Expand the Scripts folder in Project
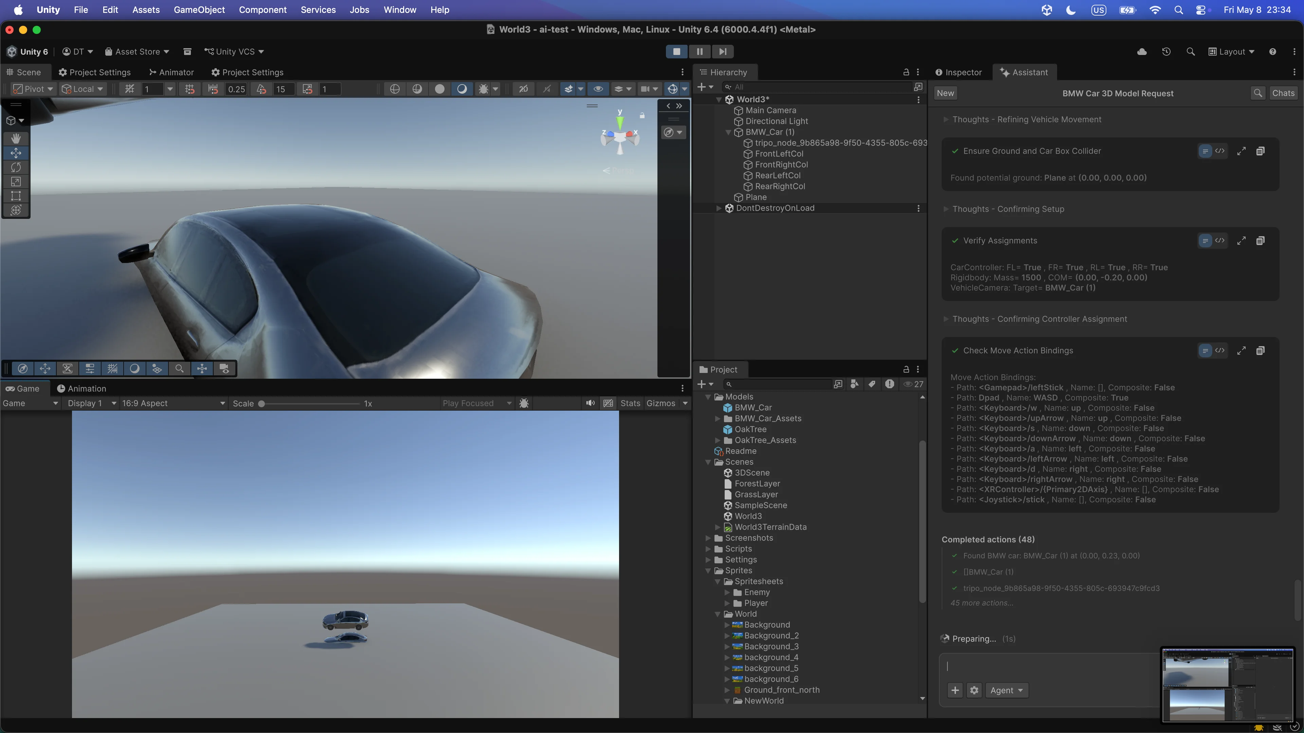Image resolution: width=1304 pixels, height=733 pixels. coord(708,549)
